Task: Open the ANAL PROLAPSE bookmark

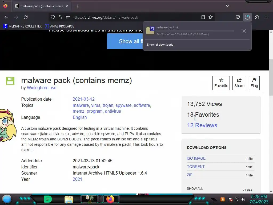Action: 60,26
